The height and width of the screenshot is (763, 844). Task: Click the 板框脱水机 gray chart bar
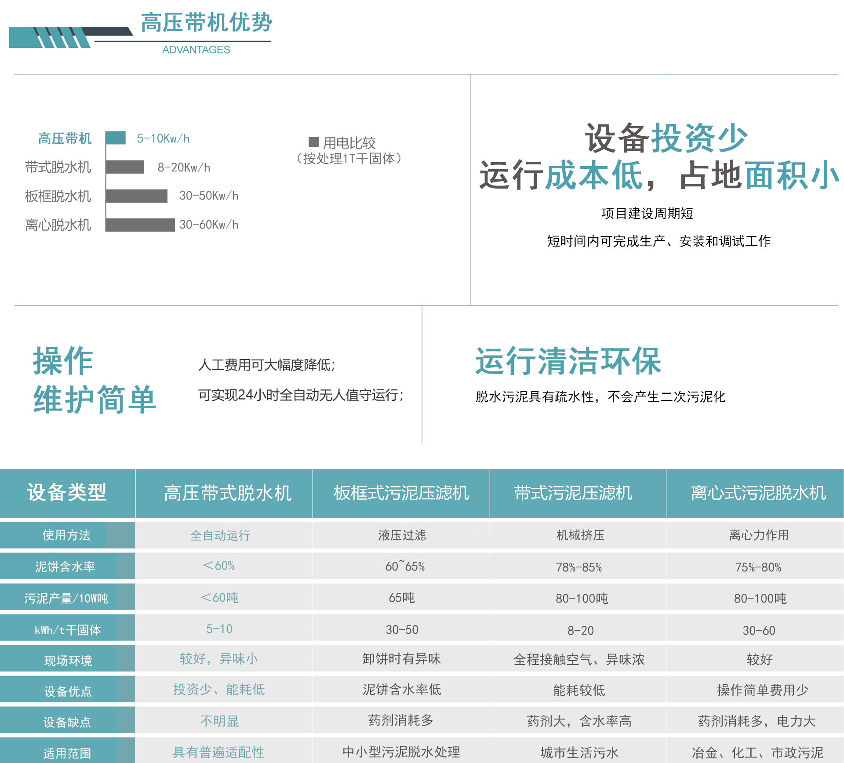[x=137, y=196]
